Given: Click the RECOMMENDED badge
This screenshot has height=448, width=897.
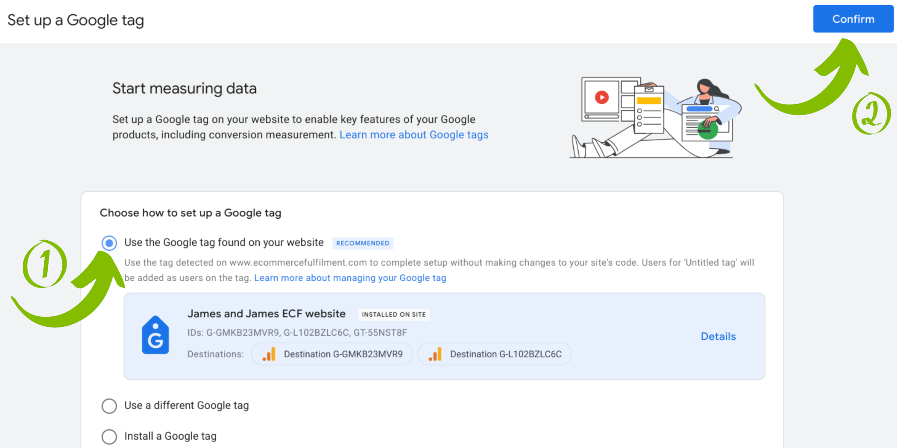Looking at the screenshot, I should 363,243.
